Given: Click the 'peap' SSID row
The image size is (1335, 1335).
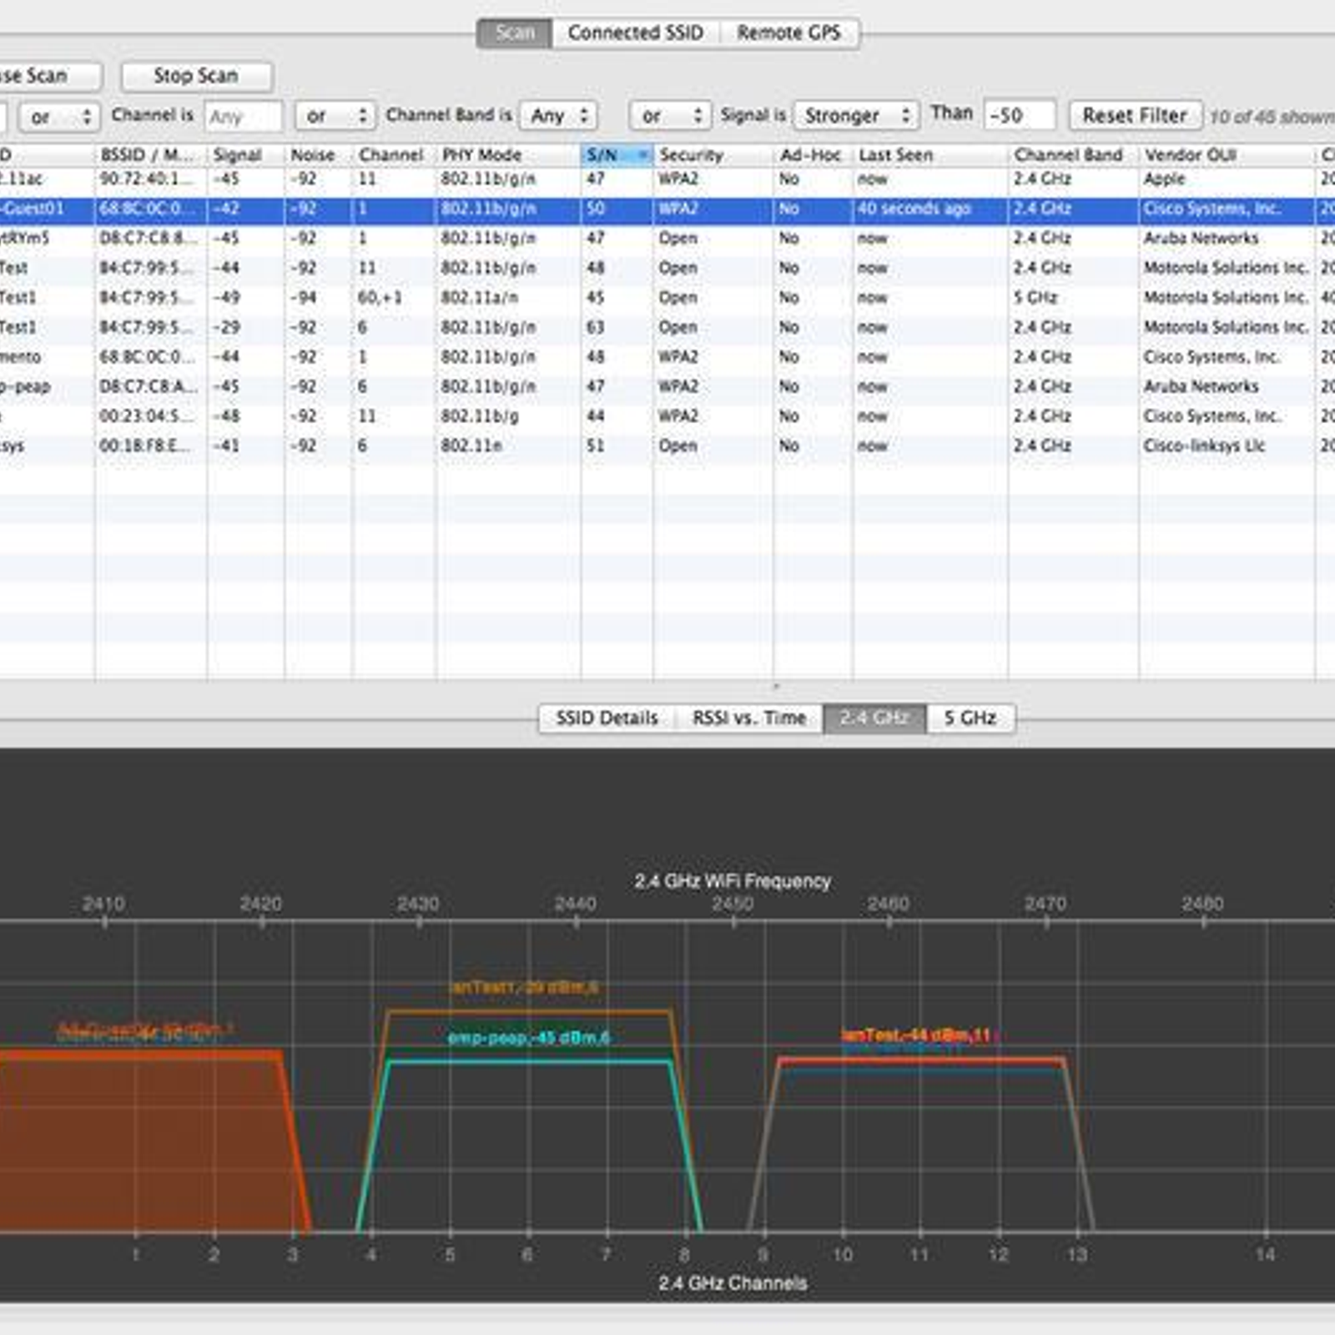Looking at the screenshot, I should [x=667, y=387].
